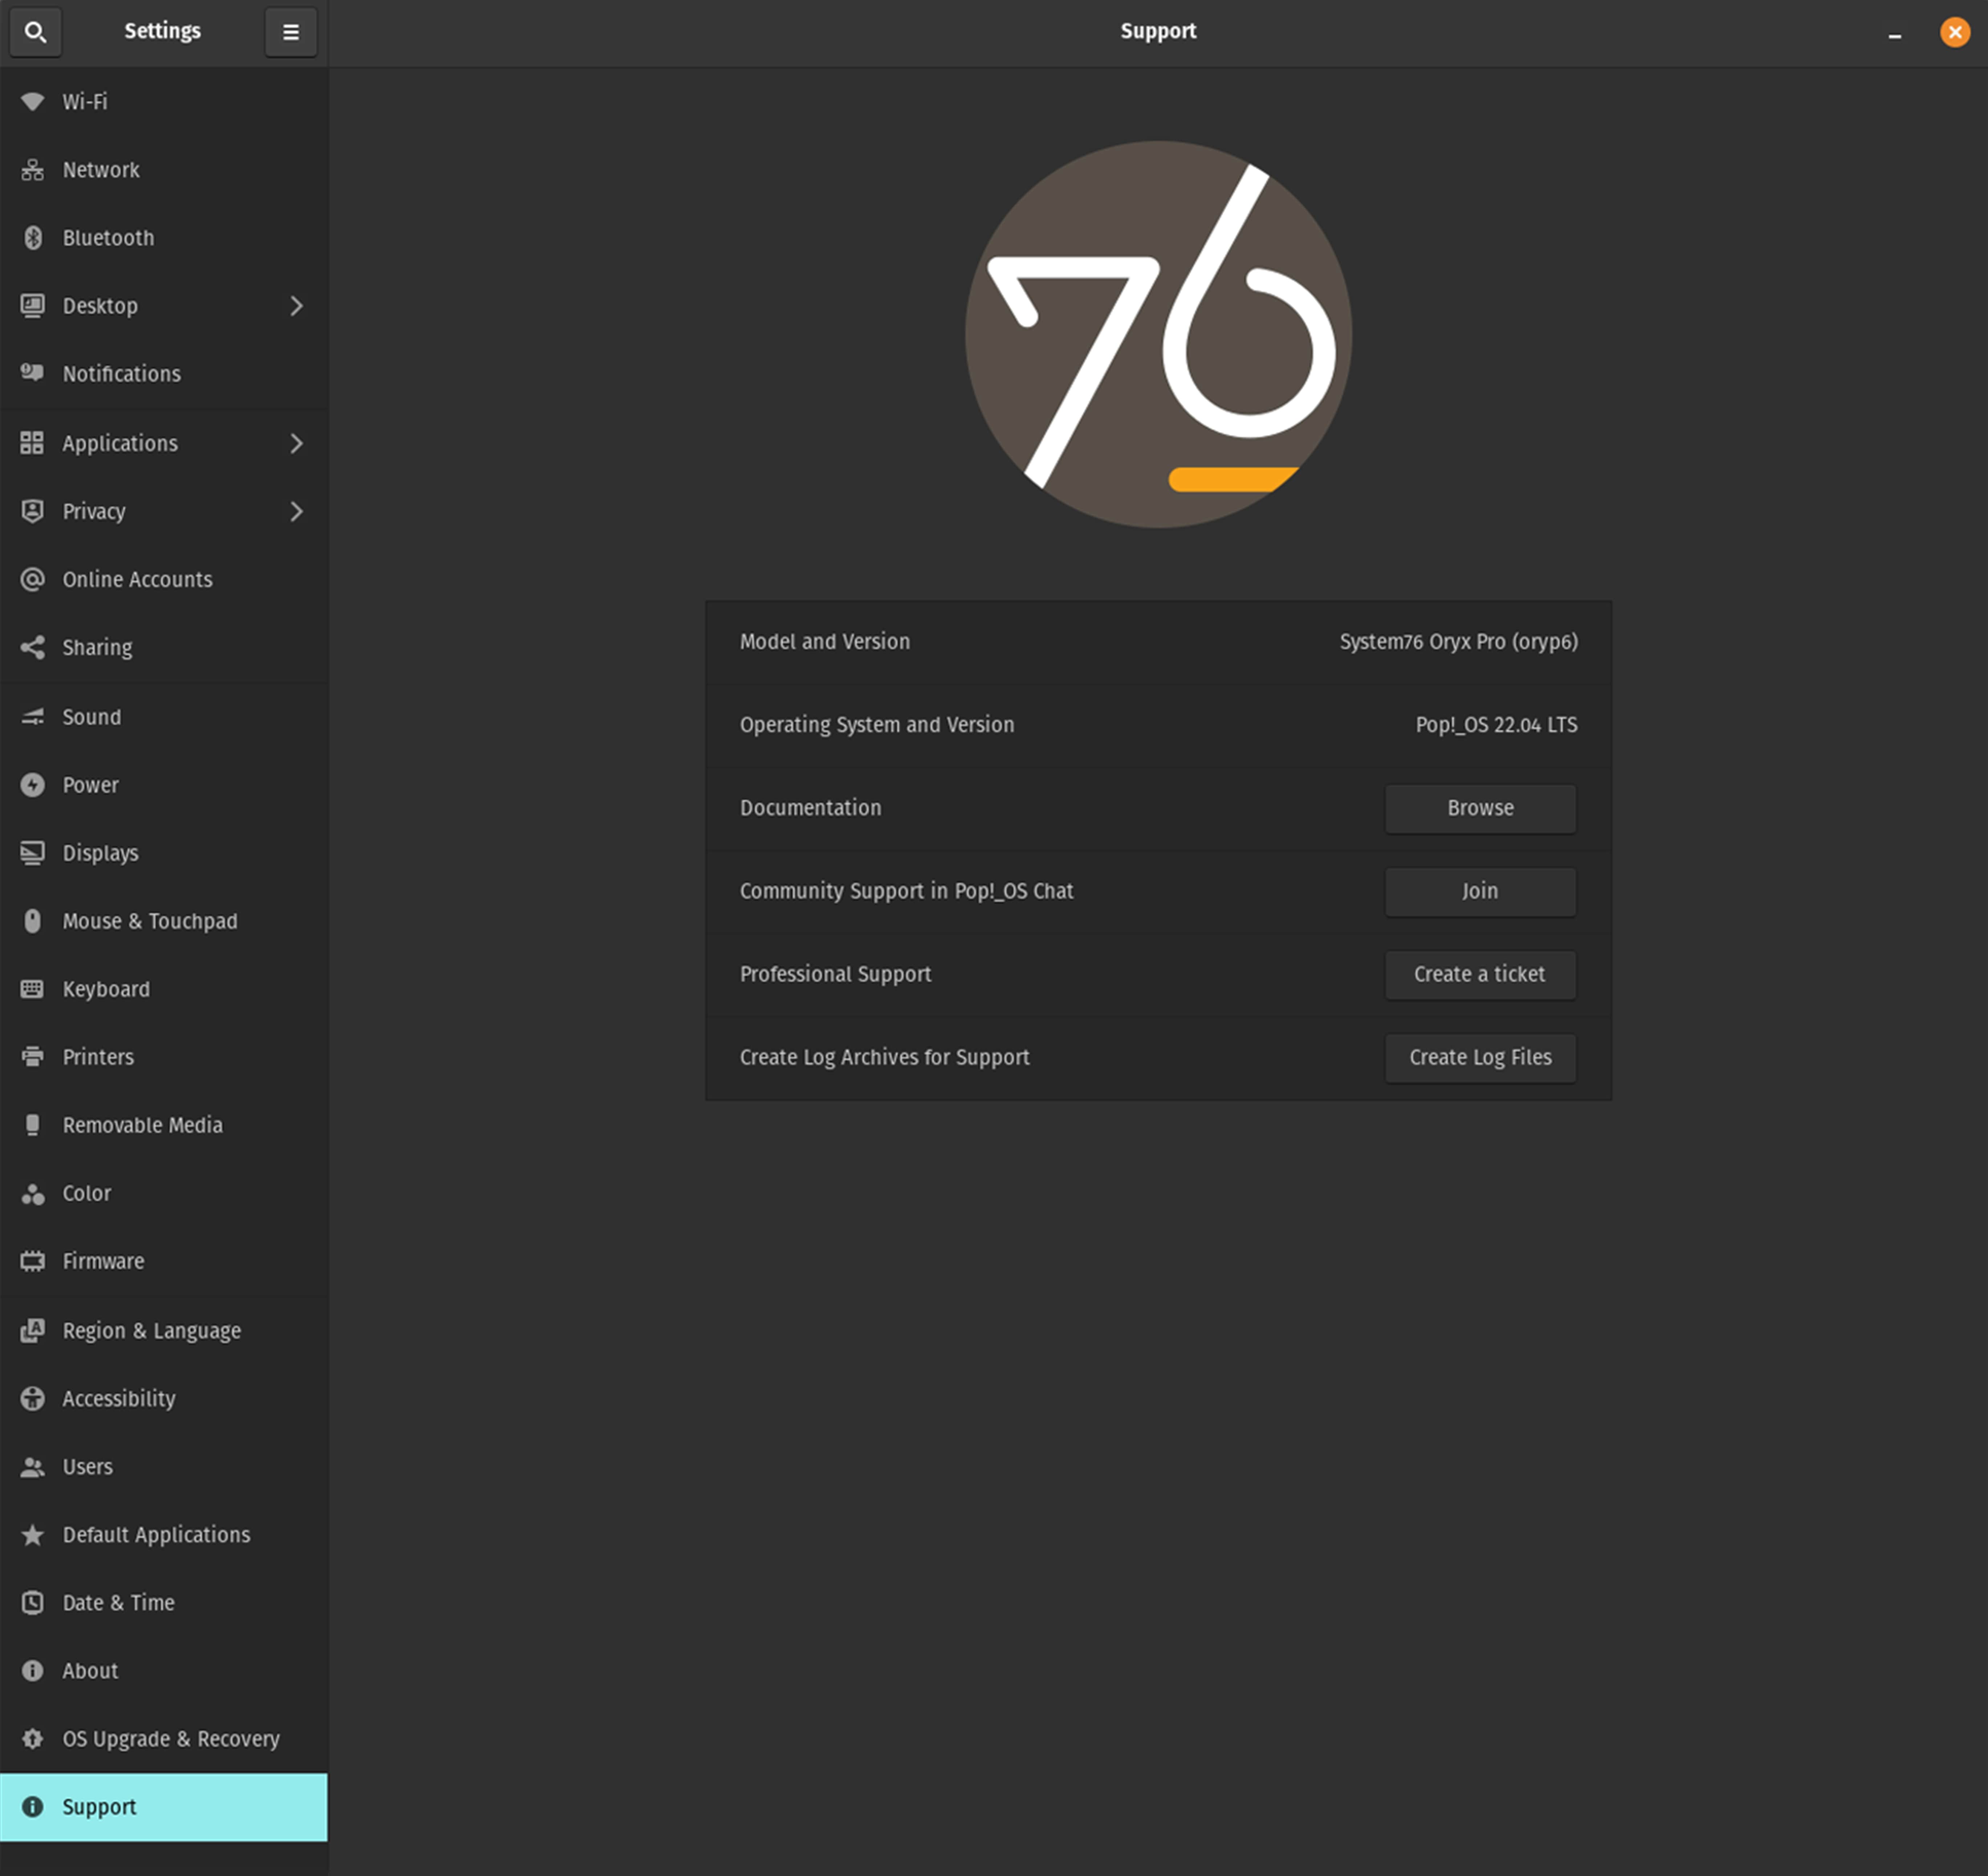Click the System76 logo image
1988x1876 pixels.
1158,334
